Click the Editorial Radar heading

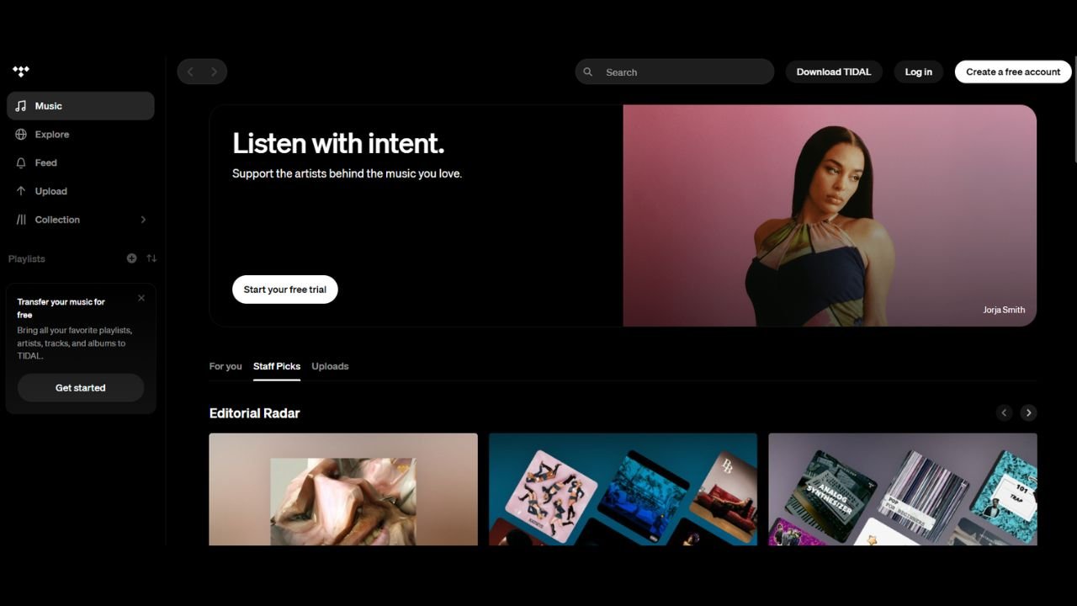pyautogui.click(x=255, y=413)
